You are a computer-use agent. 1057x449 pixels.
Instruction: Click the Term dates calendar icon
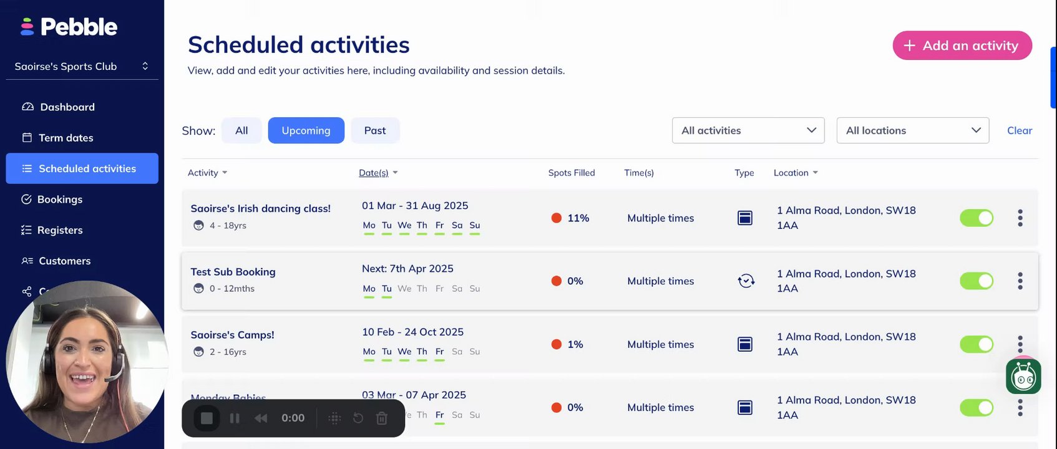tap(27, 138)
